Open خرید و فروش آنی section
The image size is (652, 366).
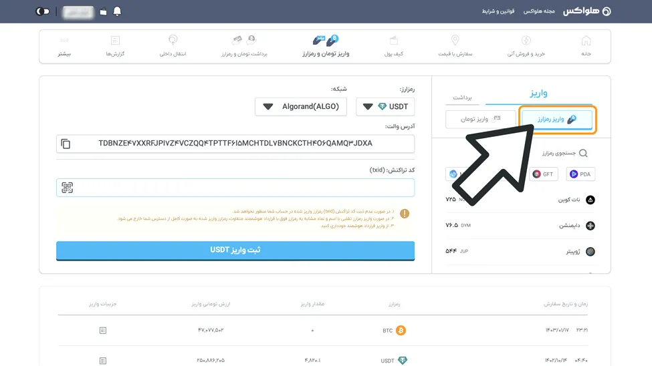coord(526,45)
